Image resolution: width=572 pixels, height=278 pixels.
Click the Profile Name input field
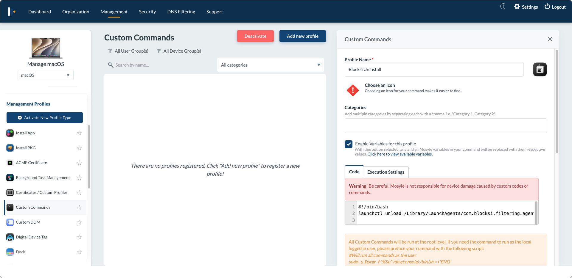click(434, 69)
